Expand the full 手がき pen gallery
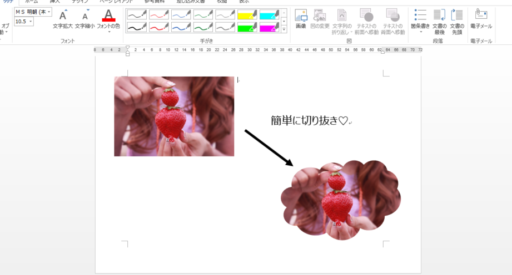512x275 pixels. [284, 29]
